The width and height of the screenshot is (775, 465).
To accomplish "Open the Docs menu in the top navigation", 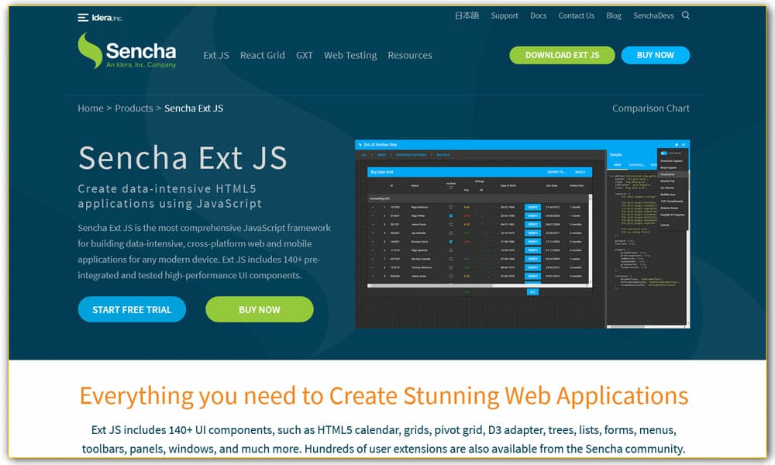I will [538, 15].
